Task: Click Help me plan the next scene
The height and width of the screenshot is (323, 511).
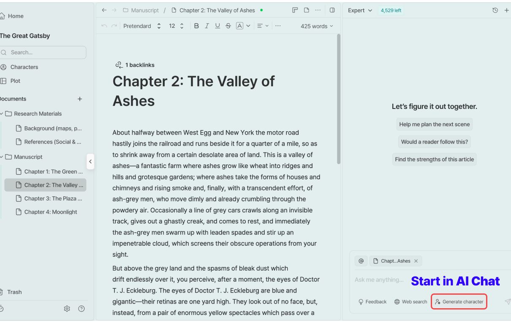Action: tap(435, 124)
